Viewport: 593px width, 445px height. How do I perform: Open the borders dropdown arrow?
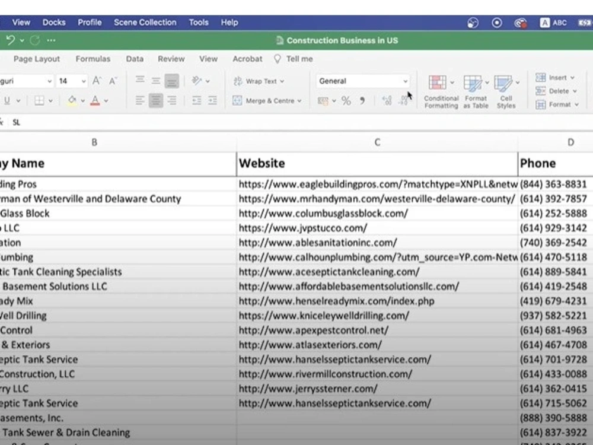coord(50,101)
